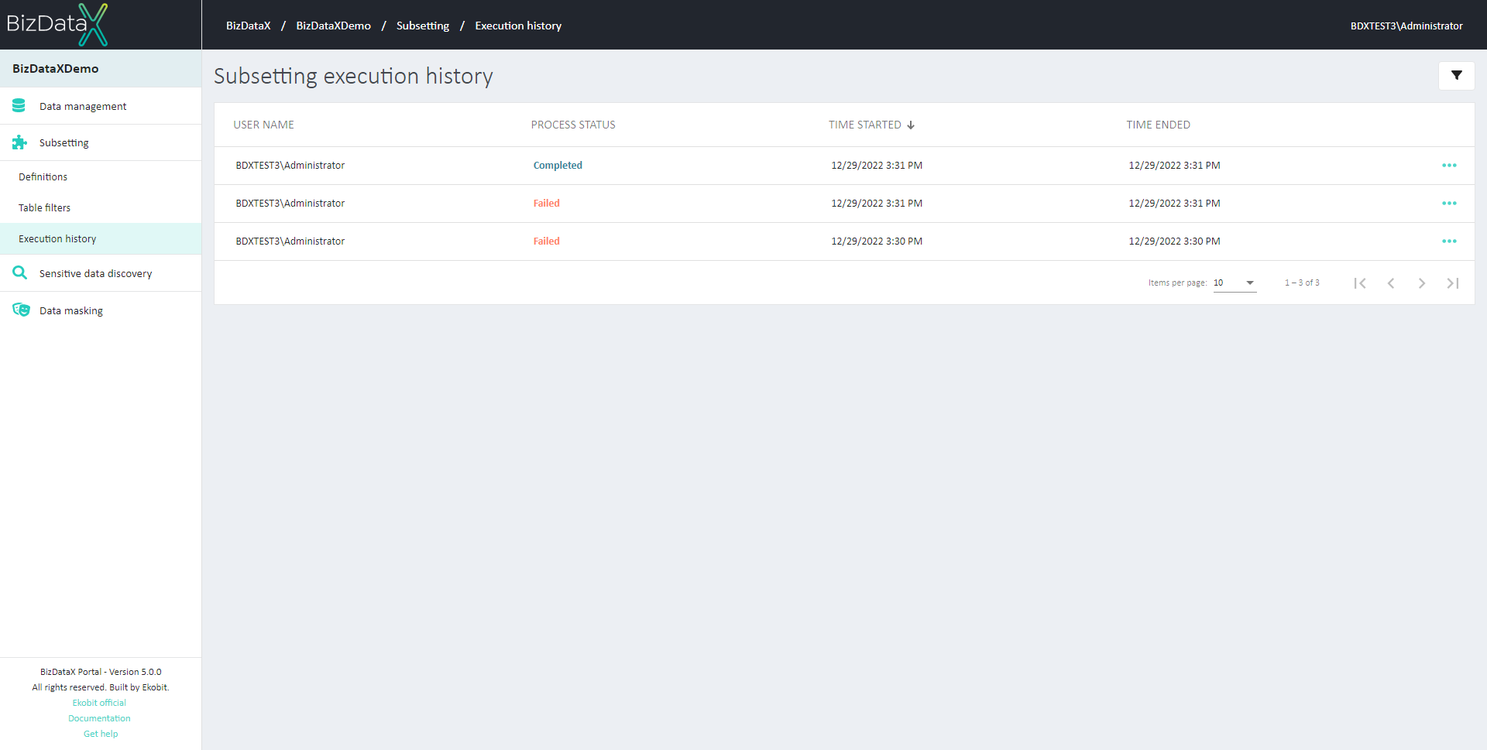The height and width of the screenshot is (750, 1487).
Task: Open the filter funnel icon
Action: 1456,76
